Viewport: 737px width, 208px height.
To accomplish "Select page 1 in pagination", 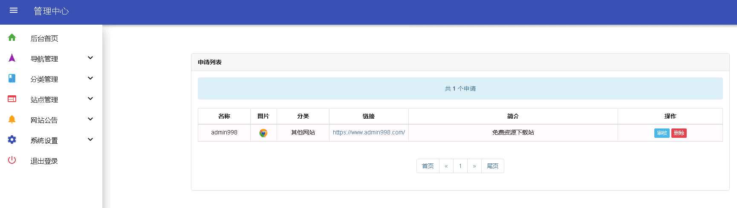I will pos(460,166).
